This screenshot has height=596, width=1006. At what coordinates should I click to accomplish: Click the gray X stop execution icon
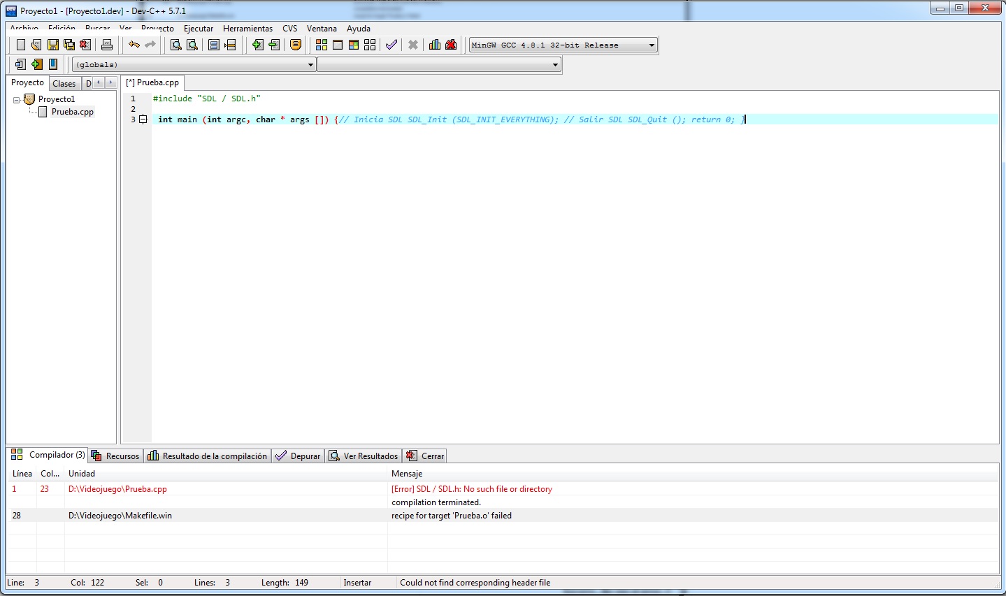[x=413, y=45]
